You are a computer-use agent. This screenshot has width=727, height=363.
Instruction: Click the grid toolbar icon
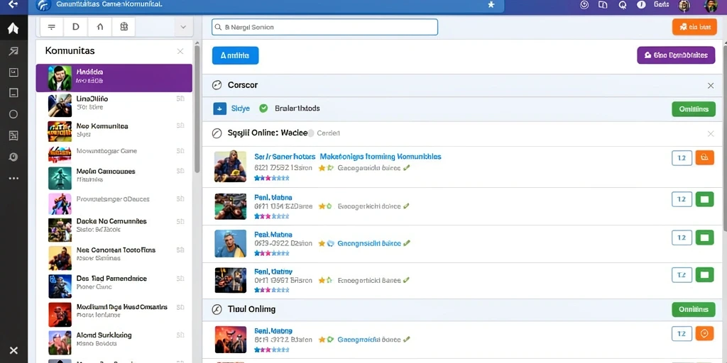click(x=124, y=27)
